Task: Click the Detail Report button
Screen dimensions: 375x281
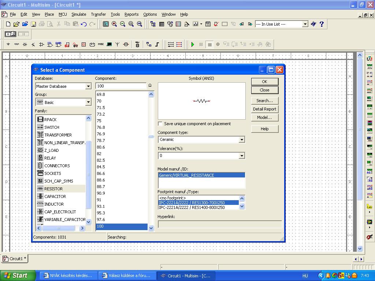Action: coord(265,109)
